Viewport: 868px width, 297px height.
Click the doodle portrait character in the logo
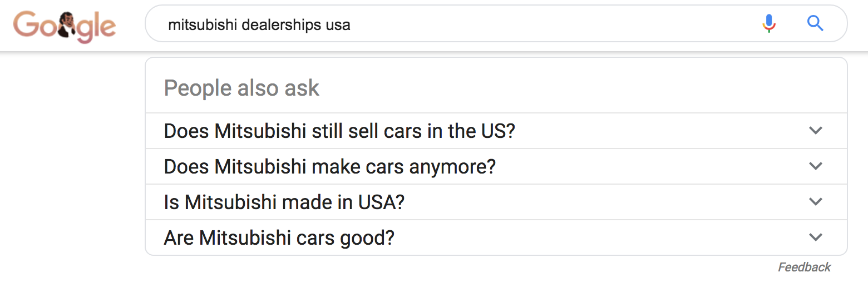pos(68,26)
